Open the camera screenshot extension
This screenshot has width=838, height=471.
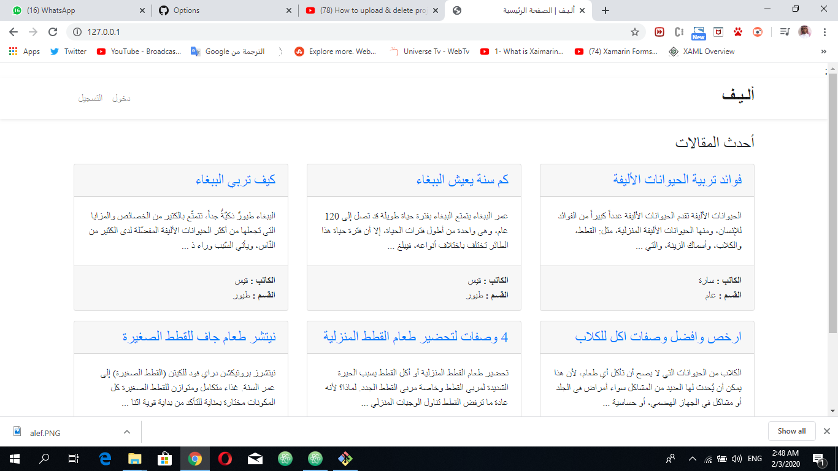[757, 31]
